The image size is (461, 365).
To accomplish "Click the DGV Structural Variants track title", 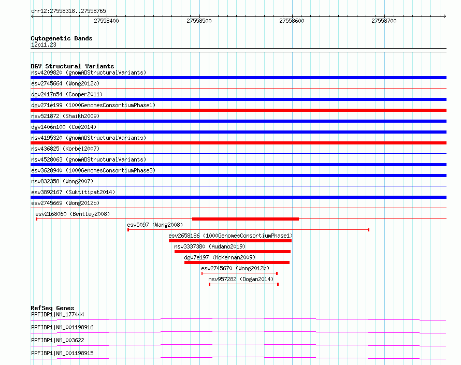I will point(73,66).
